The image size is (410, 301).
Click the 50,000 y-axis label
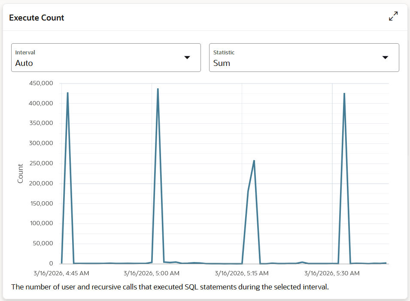point(43,243)
